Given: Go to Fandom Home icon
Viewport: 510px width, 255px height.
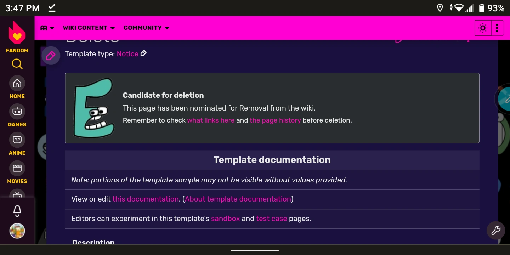Looking at the screenshot, I should tap(17, 84).
